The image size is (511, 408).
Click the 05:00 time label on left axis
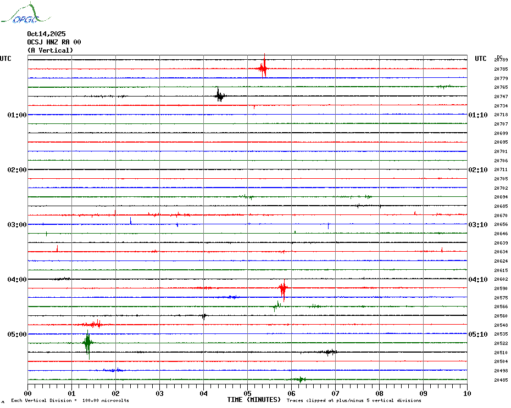click(17, 335)
